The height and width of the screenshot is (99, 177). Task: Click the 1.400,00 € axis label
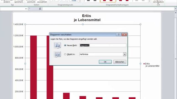(x=18, y=24)
